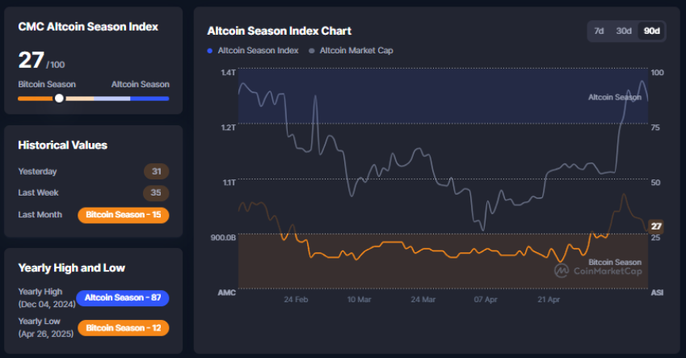Image resolution: width=686 pixels, height=358 pixels.
Task: Click the Yesterday value badge 31
Action: (156, 171)
